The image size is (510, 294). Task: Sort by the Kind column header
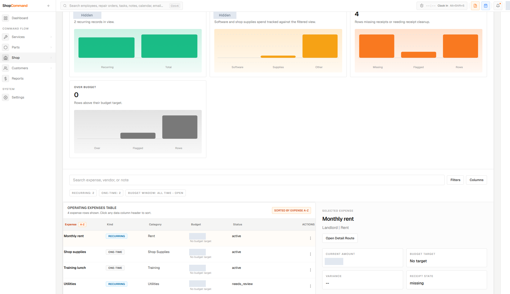click(x=110, y=225)
